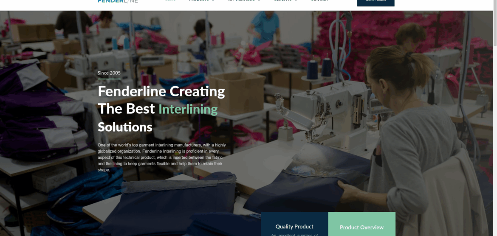This screenshot has height=236, width=497.
Task: Expand the Benefits dropdown chevron
Action: click(x=296, y=0)
